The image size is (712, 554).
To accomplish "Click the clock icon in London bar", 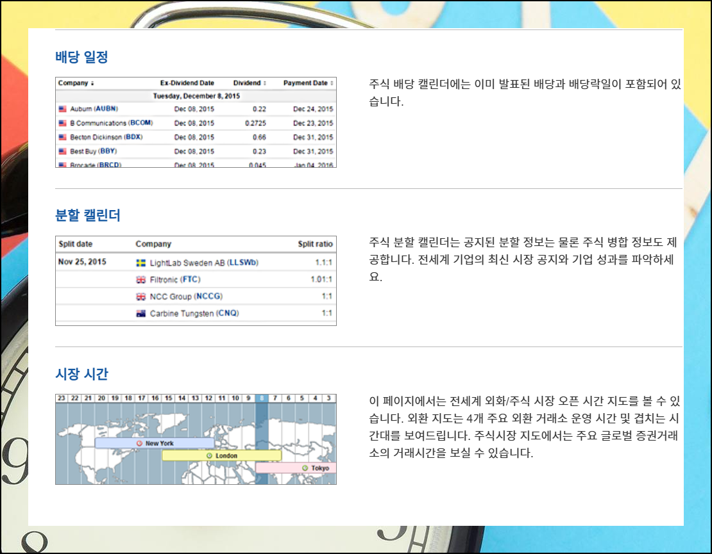I will (209, 455).
